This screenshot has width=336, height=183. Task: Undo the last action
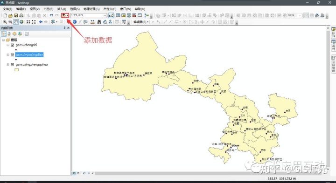pos(51,15)
